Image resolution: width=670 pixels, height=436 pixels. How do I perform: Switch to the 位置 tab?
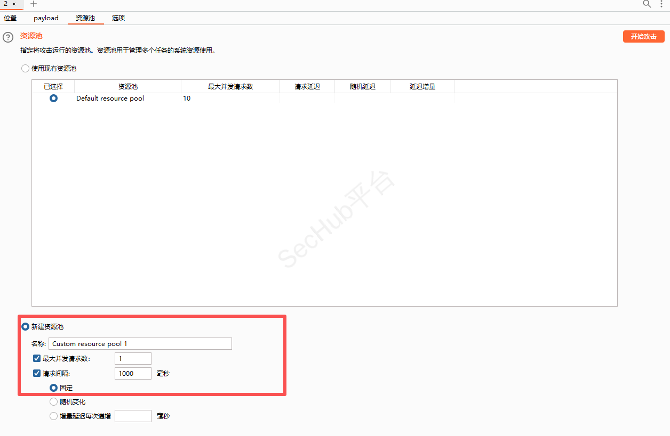coord(10,18)
